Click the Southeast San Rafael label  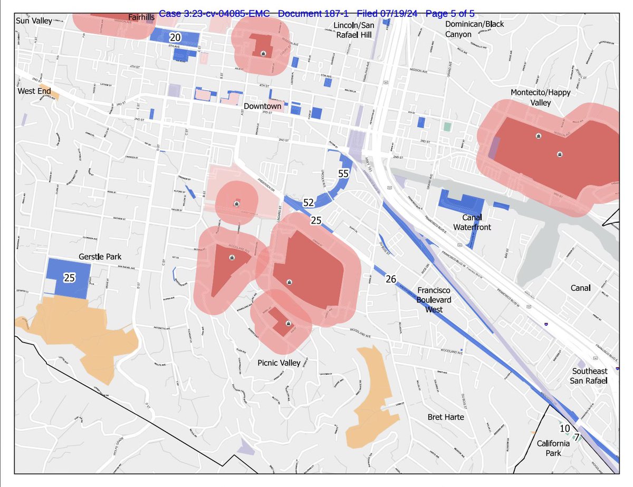590,376
